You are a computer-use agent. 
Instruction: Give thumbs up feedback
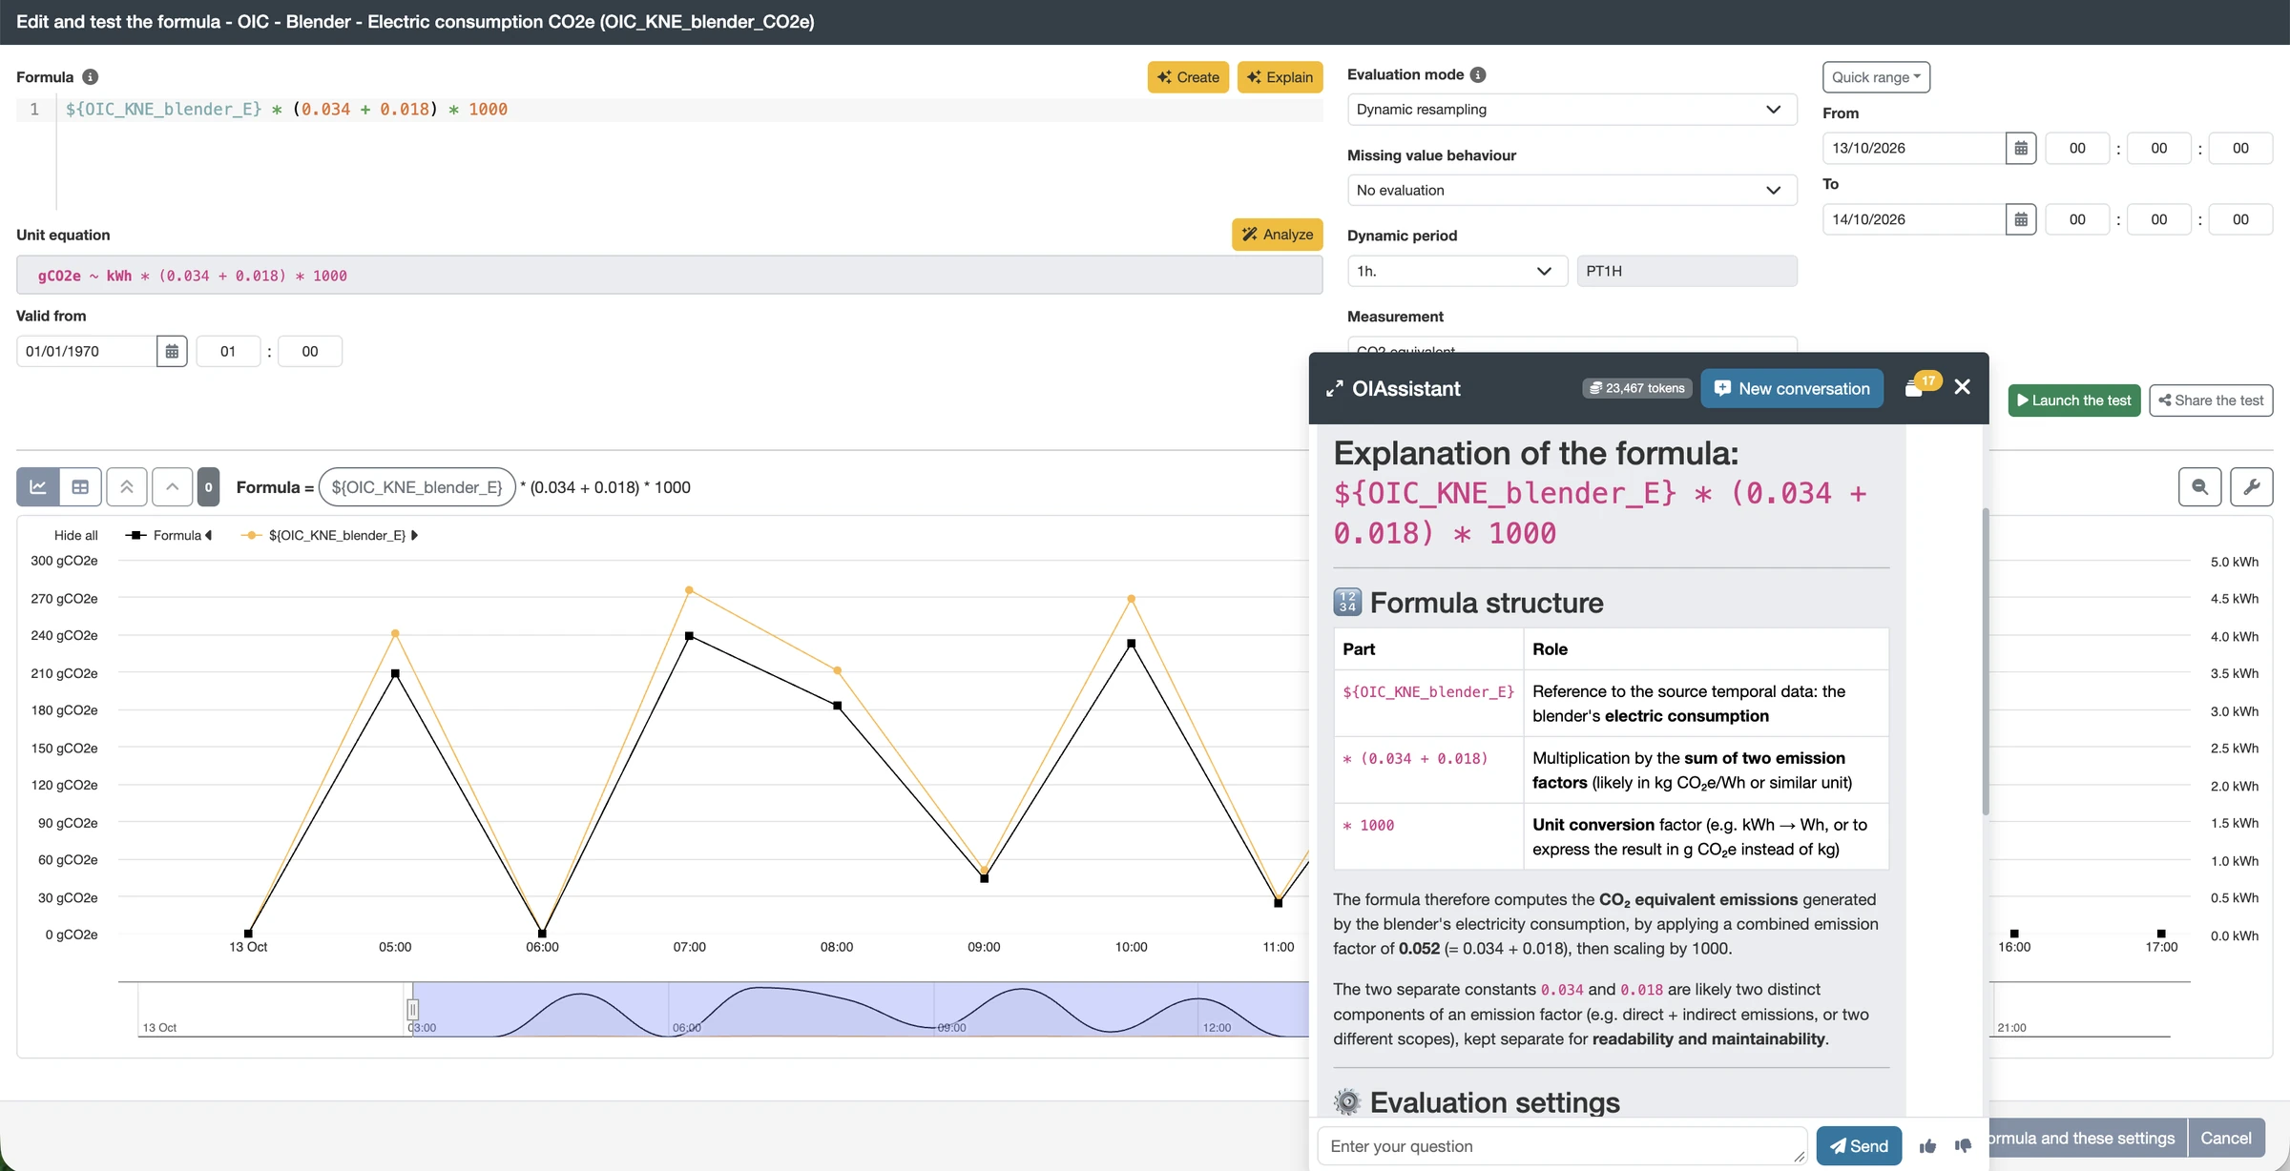point(1927,1146)
